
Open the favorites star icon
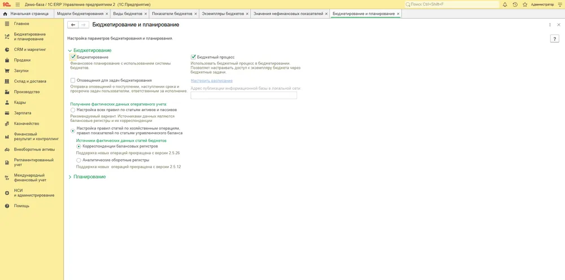(x=525, y=5)
